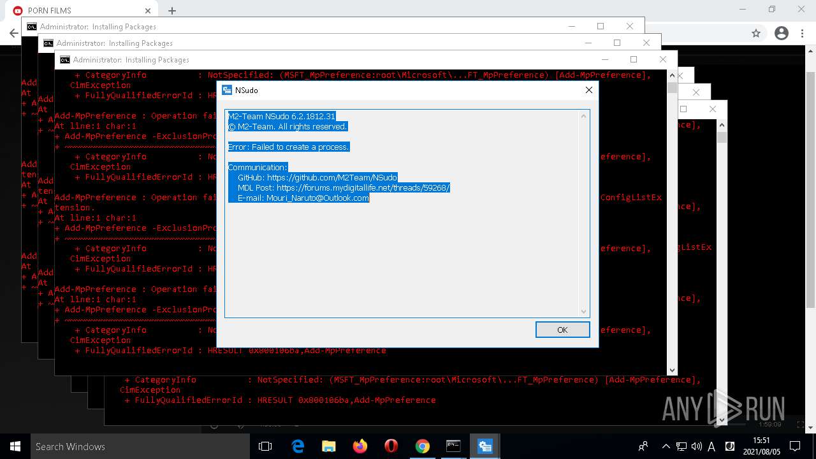Close the PORN FILMS browser tab
The image size is (816, 459).
[x=148, y=10]
